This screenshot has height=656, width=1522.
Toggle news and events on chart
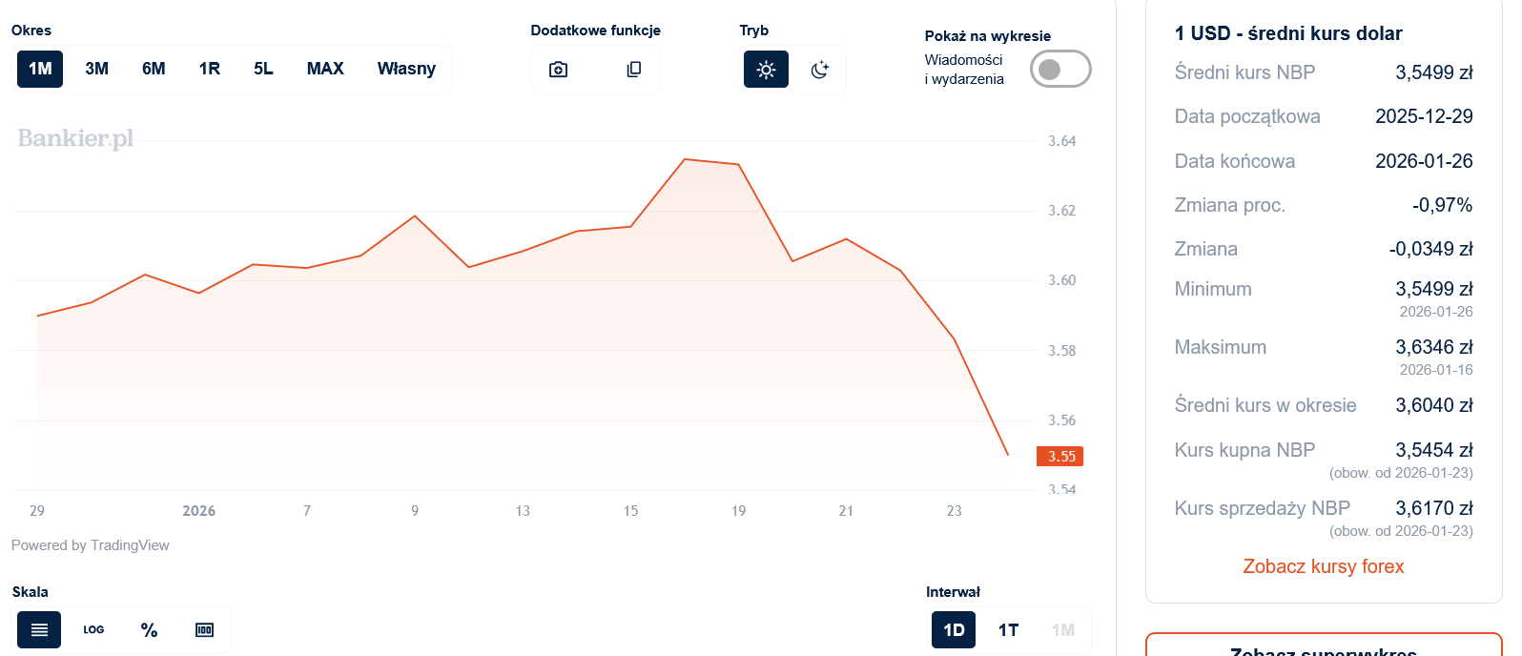point(1059,69)
